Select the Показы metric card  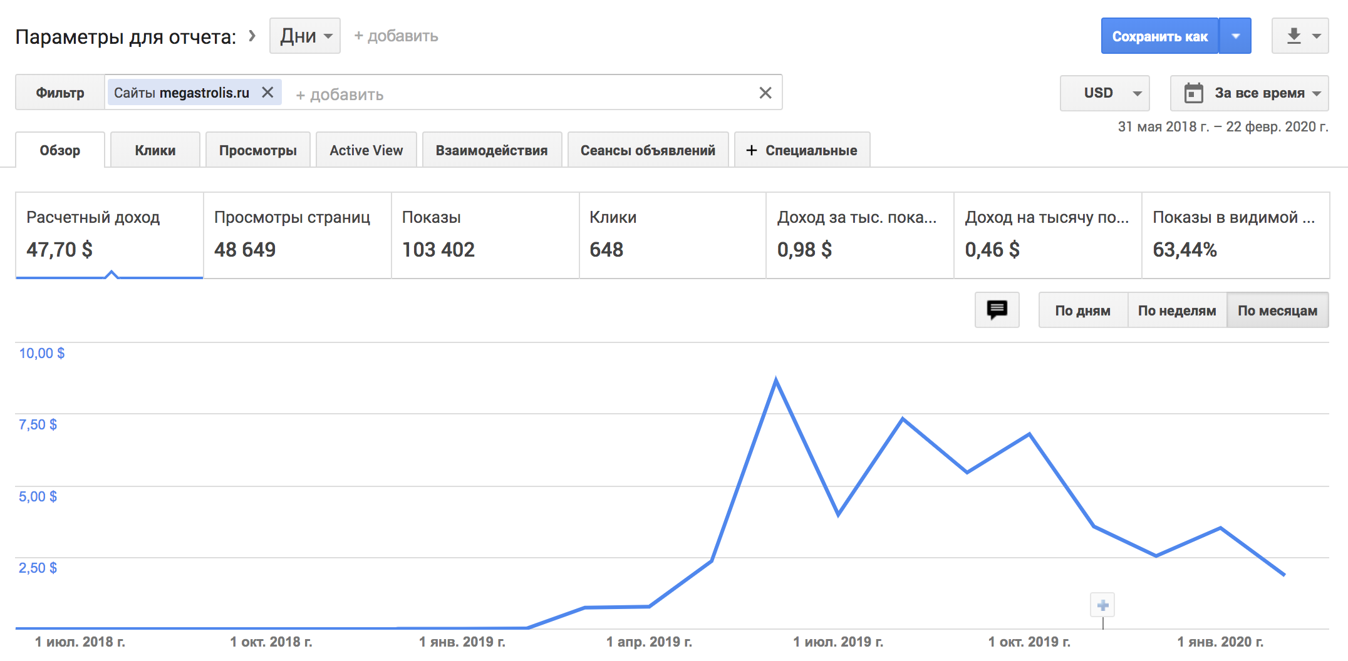pos(485,235)
